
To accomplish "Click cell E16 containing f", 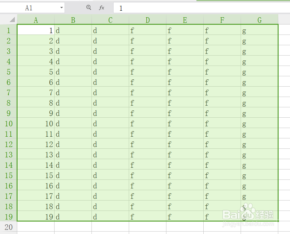I will (x=185, y=185).
